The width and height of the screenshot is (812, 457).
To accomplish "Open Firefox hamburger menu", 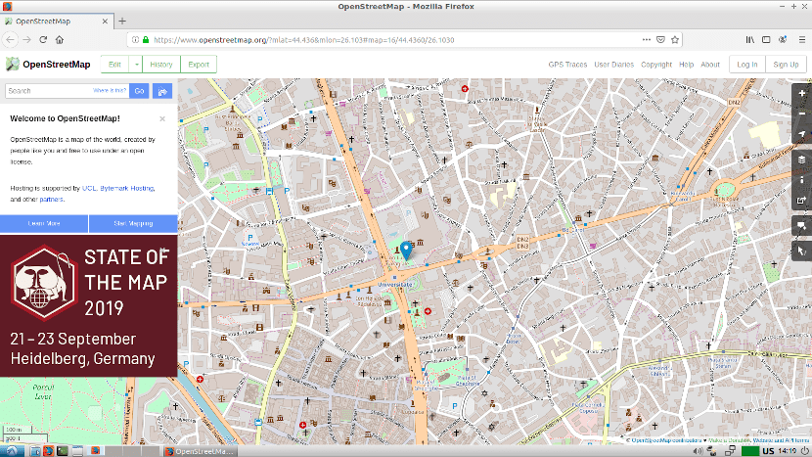I will tap(801, 40).
